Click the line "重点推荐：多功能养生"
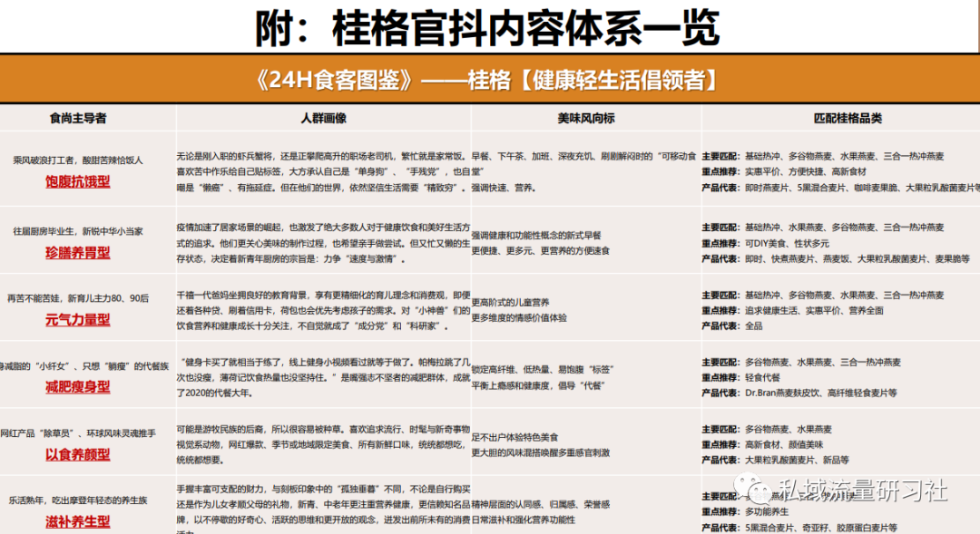 pyautogui.click(x=745, y=511)
